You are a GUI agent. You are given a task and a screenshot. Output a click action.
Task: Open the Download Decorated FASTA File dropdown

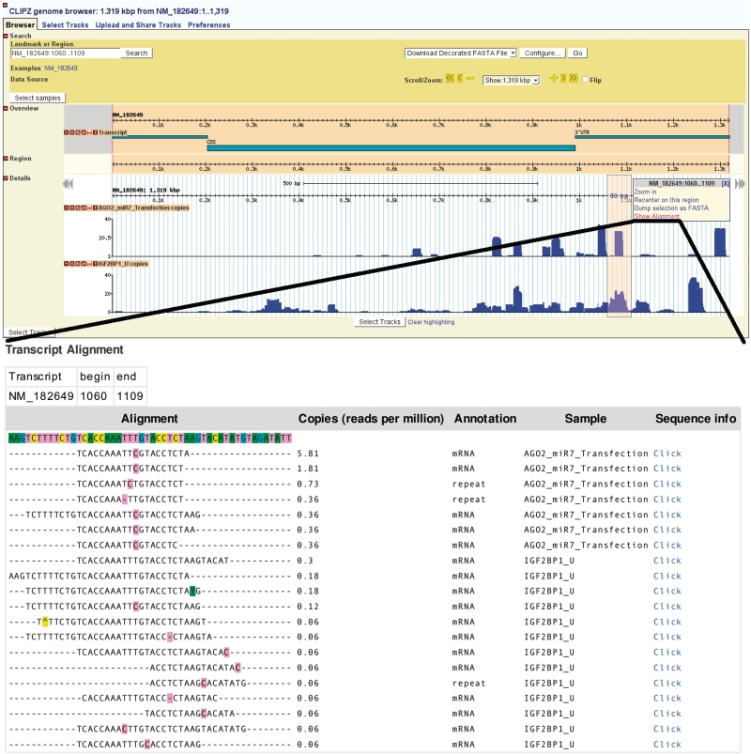[x=460, y=54]
